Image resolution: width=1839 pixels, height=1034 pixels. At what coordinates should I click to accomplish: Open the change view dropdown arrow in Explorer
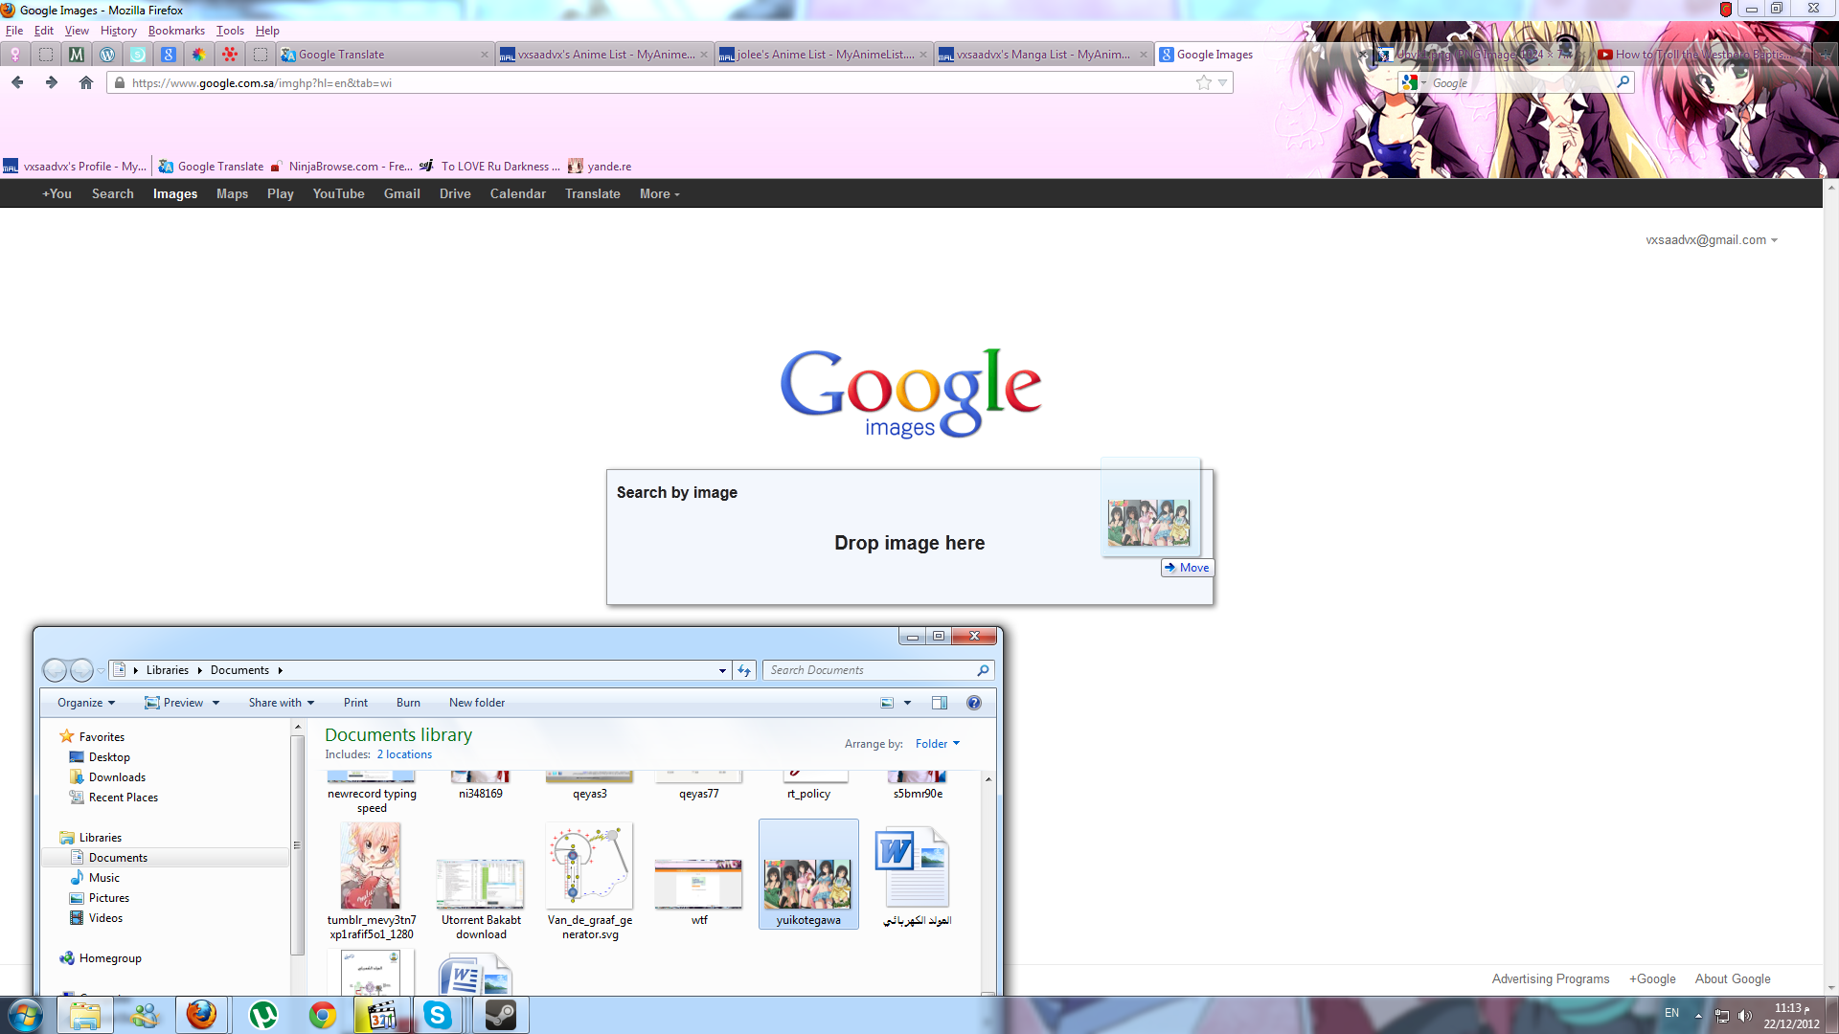coord(908,703)
